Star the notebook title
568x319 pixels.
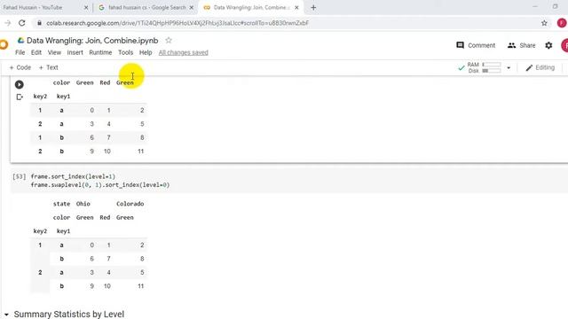[169, 40]
